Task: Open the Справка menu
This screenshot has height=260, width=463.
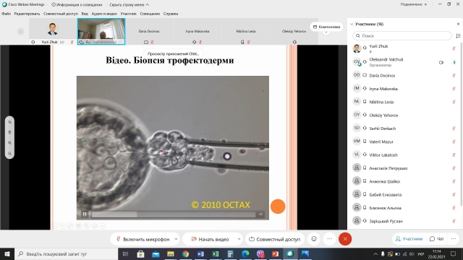Action: (x=171, y=14)
